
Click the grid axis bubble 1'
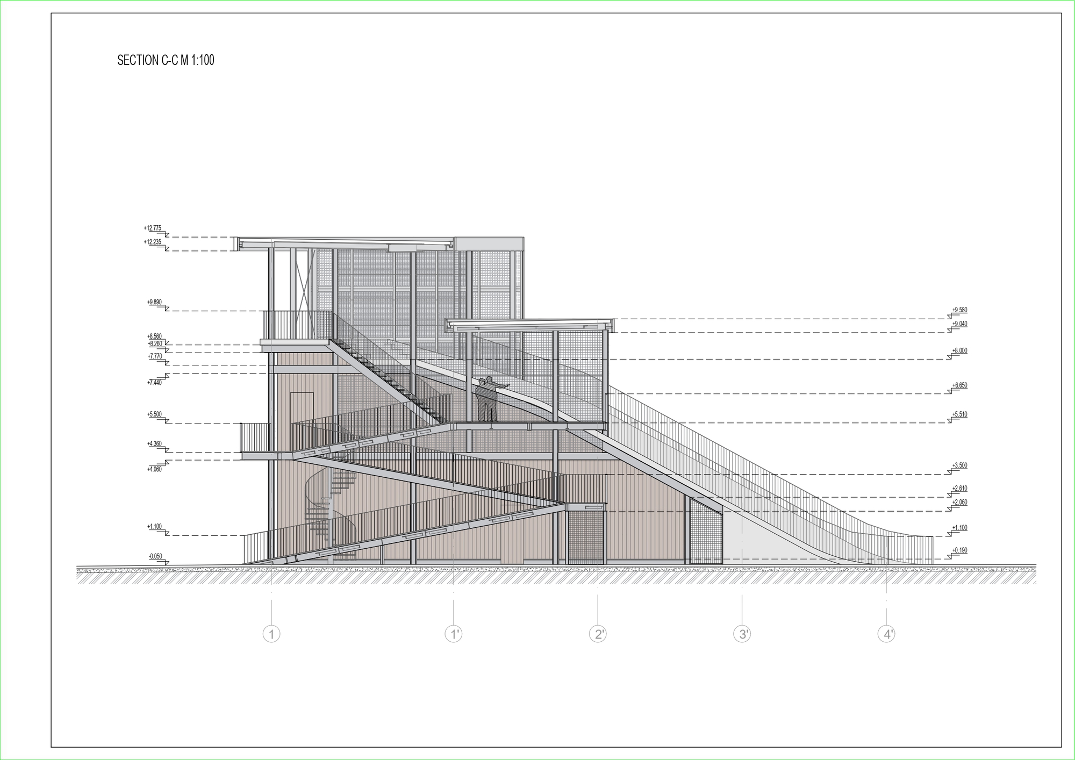(x=454, y=634)
